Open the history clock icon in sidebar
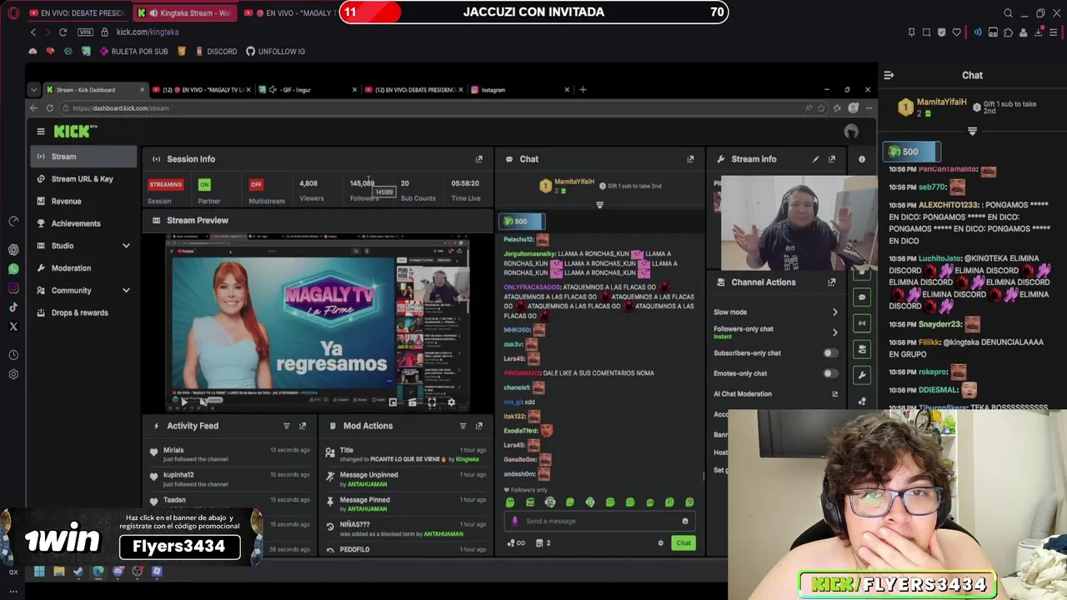The width and height of the screenshot is (1067, 600). point(13,355)
